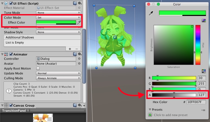Enable Apply Root Motion checkbox
210x122 pixels.
pos(38,68)
